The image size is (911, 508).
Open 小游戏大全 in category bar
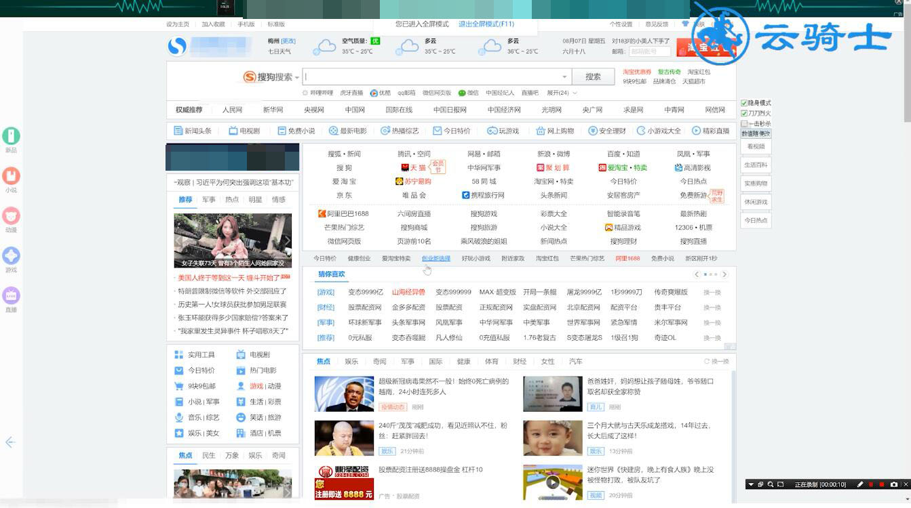tap(659, 131)
